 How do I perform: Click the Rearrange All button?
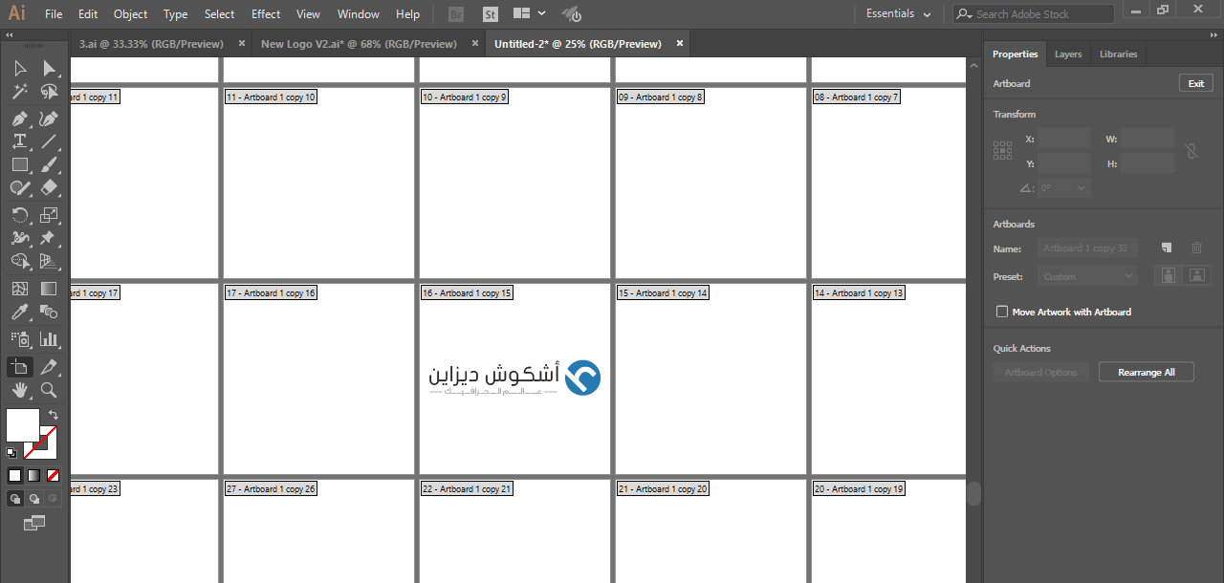pyautogui.click(x=1146, y=371)
